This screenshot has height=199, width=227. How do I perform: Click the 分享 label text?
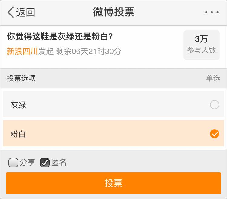pos(27,163)
